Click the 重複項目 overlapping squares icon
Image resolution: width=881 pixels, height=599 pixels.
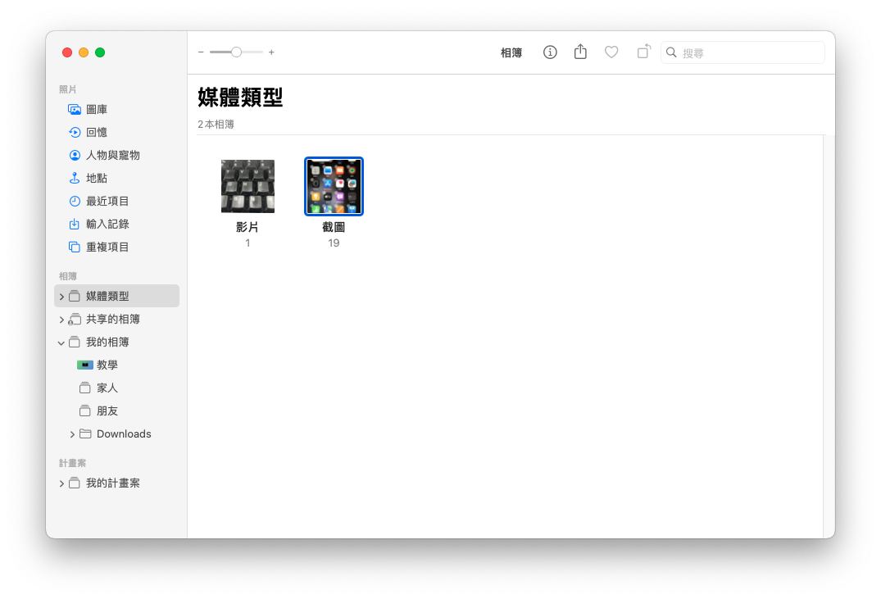click(74, 247)
